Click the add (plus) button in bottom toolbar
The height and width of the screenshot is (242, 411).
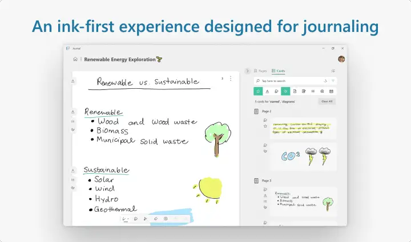[166, 219]
